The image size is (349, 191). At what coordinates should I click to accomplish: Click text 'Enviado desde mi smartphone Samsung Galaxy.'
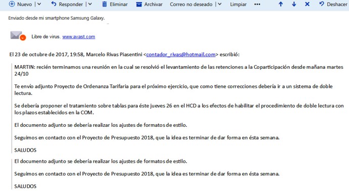[x=56, y=18]
